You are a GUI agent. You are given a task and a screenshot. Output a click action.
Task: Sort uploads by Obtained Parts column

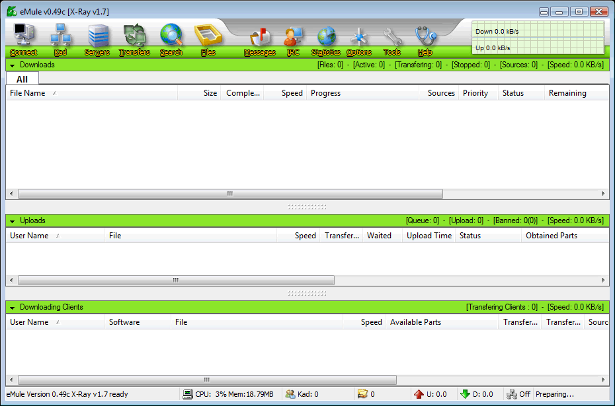click(565, 236)
